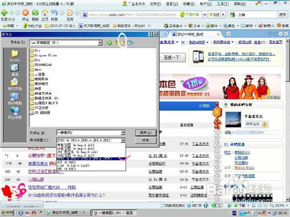Open the back history dropdown beside forward arrow
This screenshot has width=290, height=217.
click(x=17, y=13)
